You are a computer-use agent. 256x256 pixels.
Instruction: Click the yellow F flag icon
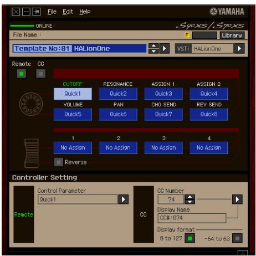pyautogui.click(x=187, y=35)
